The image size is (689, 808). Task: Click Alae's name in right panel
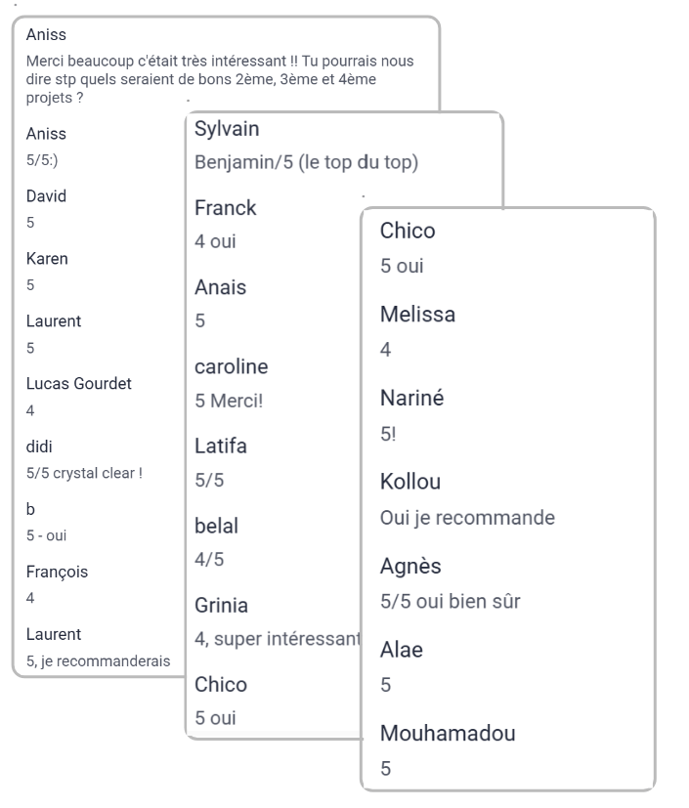(x=402, y=650)
